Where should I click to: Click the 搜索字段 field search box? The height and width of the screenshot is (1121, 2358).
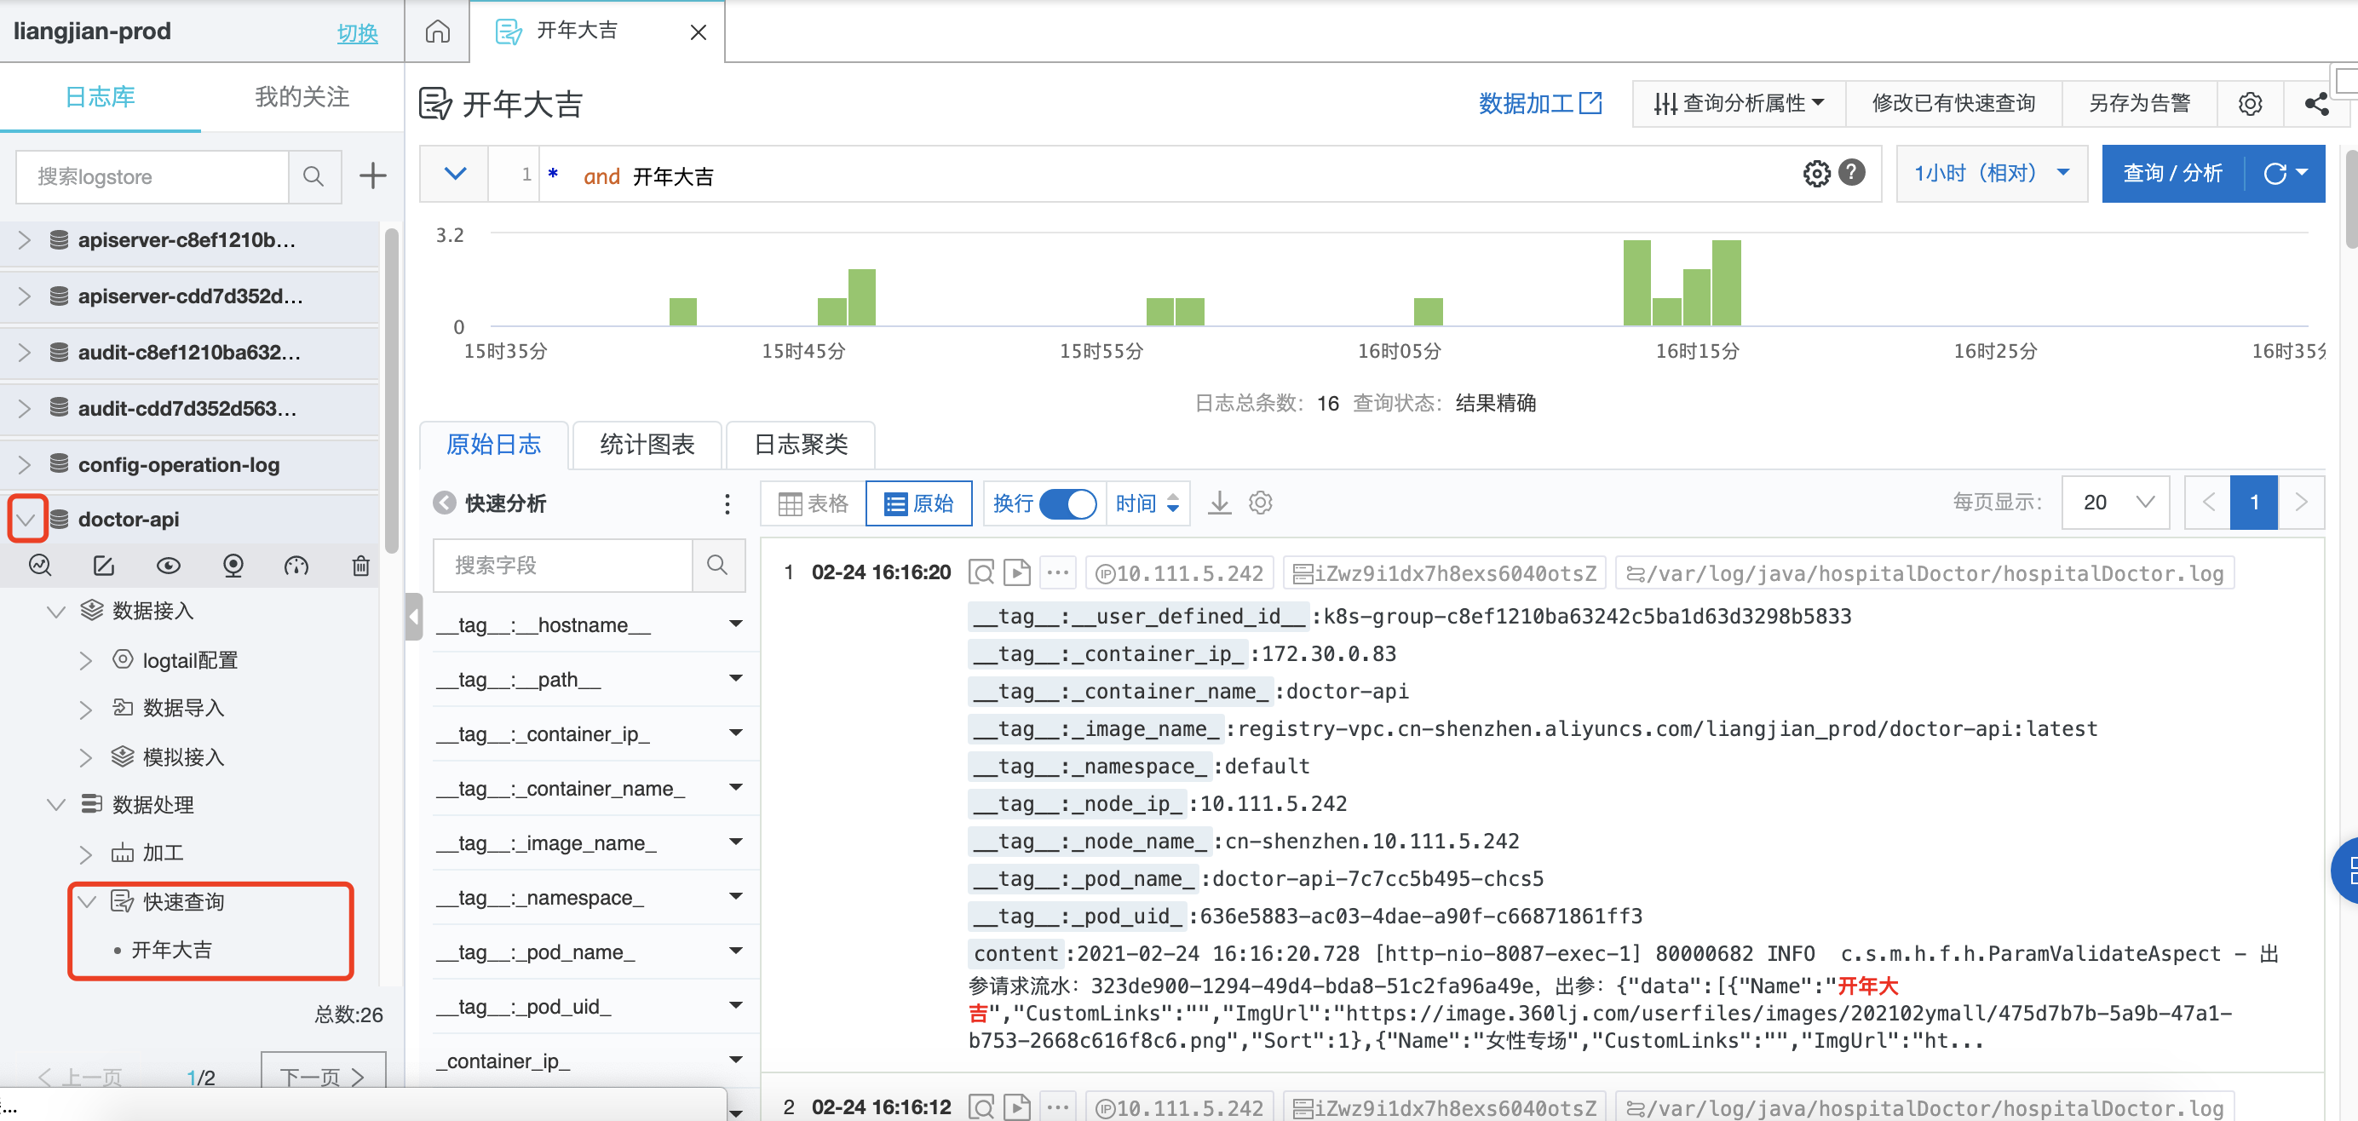pos(563,566)
